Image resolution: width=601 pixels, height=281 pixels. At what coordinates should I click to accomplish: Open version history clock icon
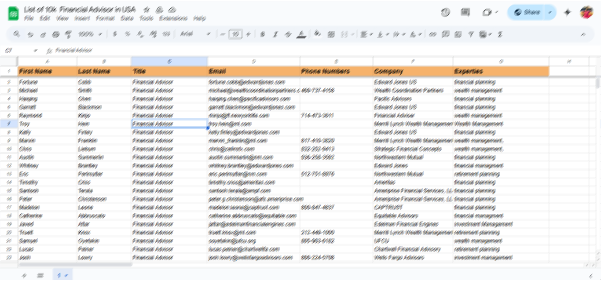point(445,12)
